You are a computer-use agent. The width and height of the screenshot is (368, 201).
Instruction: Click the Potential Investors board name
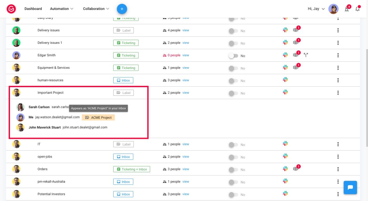(x=51, y=194)
